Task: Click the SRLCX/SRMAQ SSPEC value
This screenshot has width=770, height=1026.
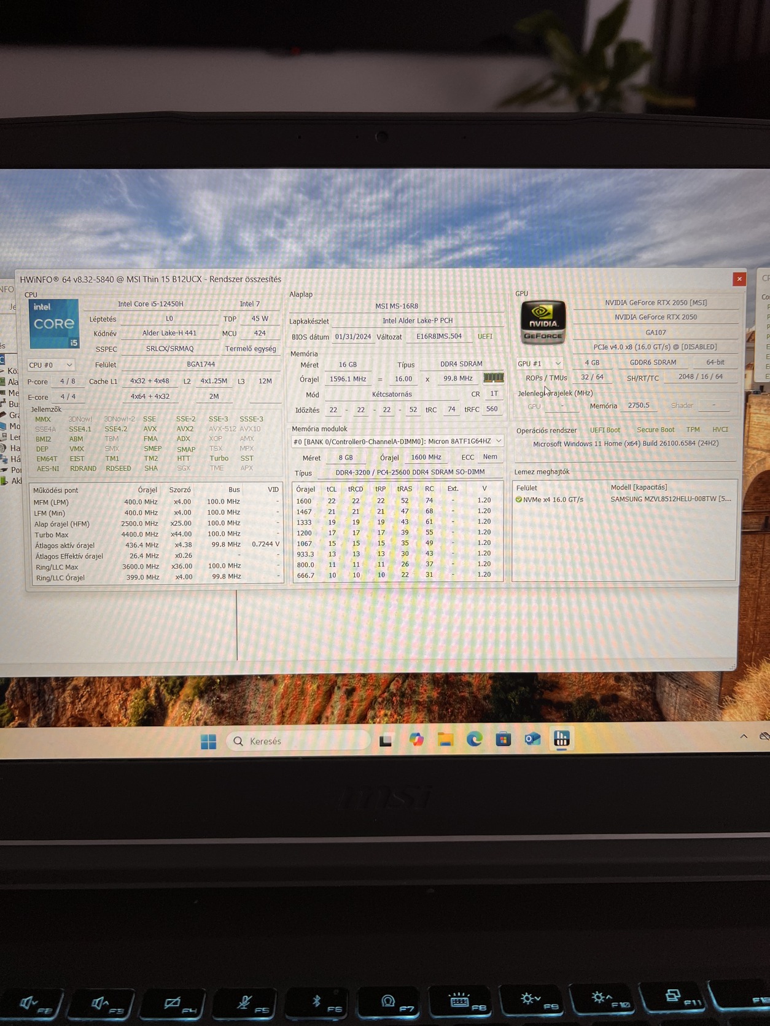Action: [x=169, y=349]
